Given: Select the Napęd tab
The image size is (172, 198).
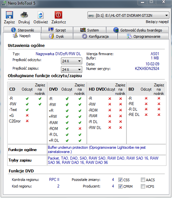Looking at the screenshot, I should 22,36.
